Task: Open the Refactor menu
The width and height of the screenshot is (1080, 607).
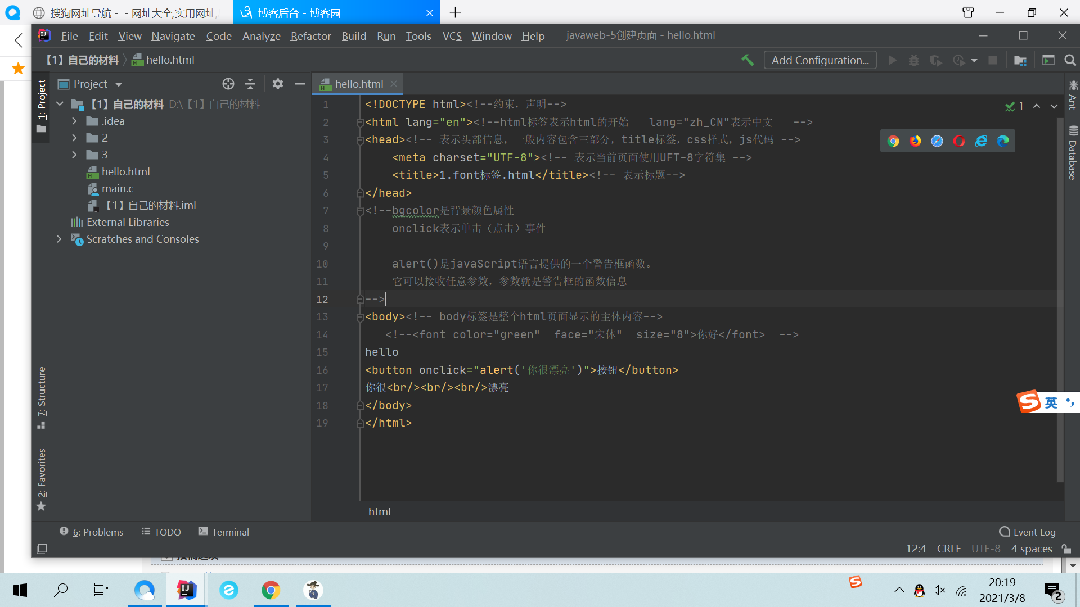Action: coord(310,36)
